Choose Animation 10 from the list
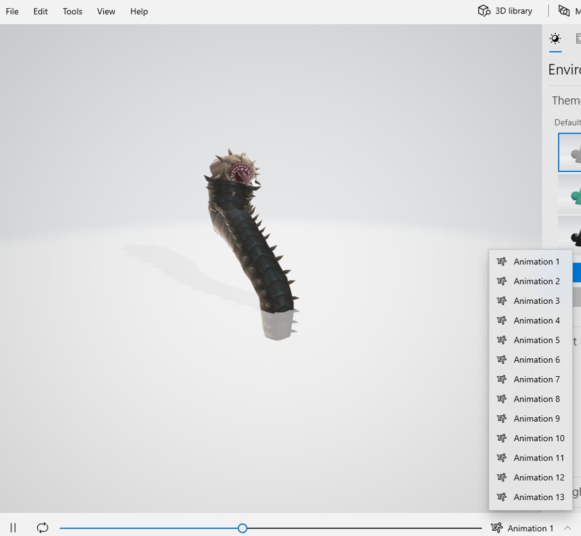This screenshot has width=581, height=536. (x=531, y=438)
